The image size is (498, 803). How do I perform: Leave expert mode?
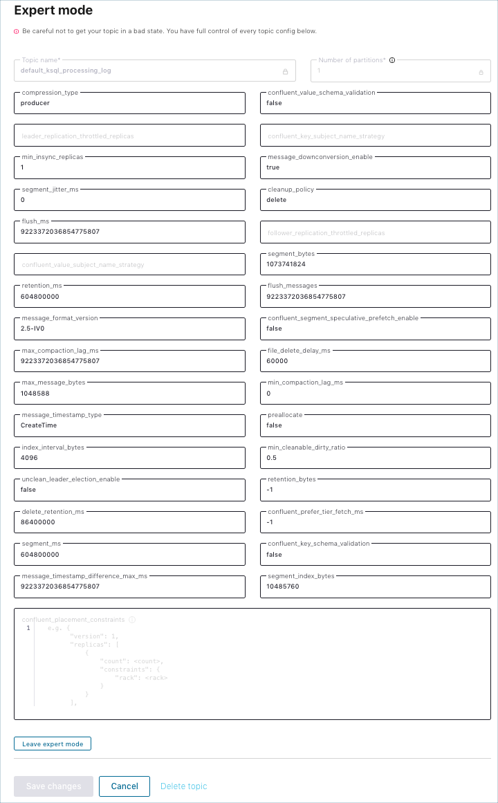(53, 744)
